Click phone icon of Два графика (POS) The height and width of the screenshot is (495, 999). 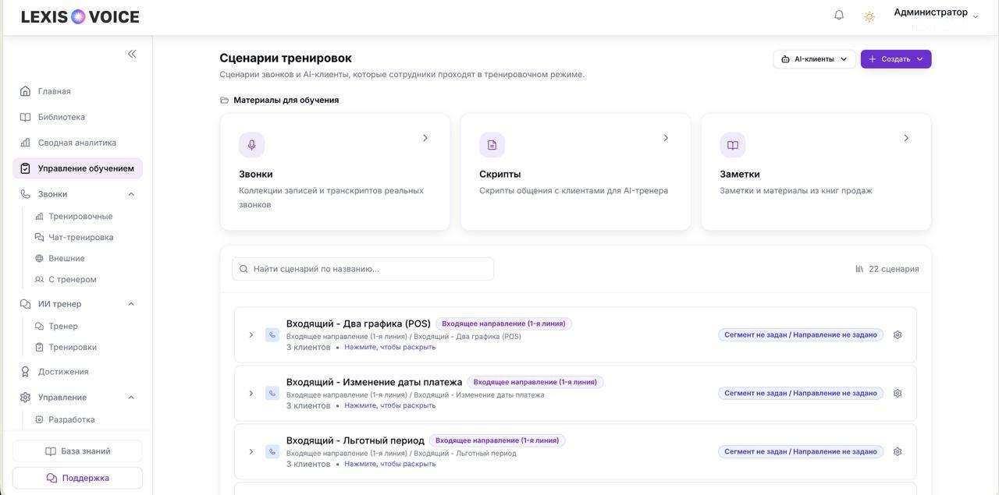(x=272, y=335)
